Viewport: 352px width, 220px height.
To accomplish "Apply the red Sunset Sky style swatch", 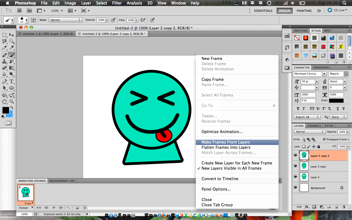I will (x=306, y=38).
